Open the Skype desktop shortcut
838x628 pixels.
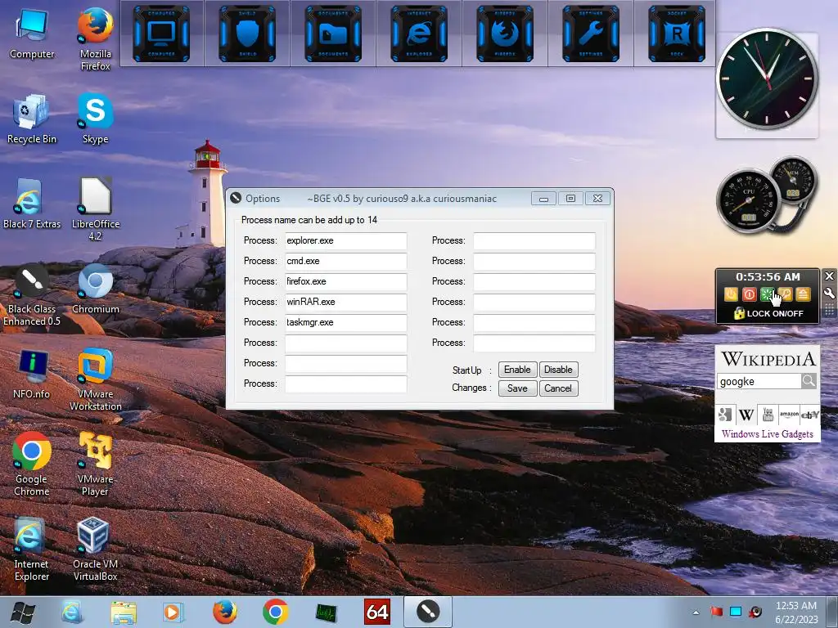coord(95,119)
